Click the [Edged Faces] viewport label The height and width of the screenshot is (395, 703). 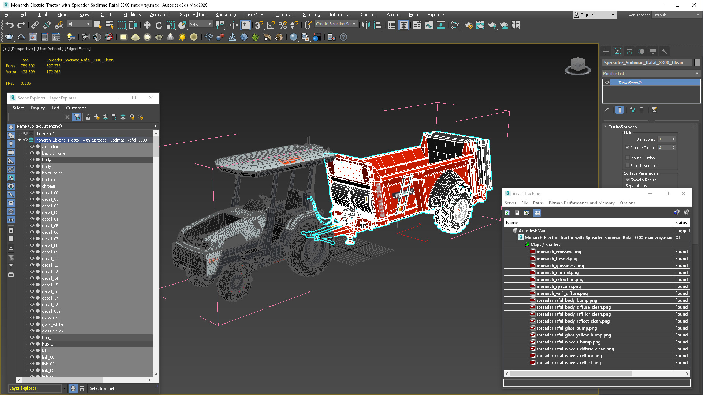(x=78, y=49)
